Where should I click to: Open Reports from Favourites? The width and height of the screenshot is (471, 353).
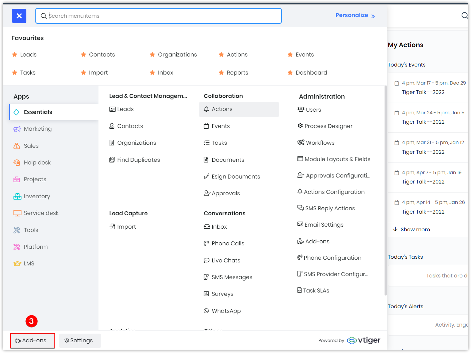(237, 73)
